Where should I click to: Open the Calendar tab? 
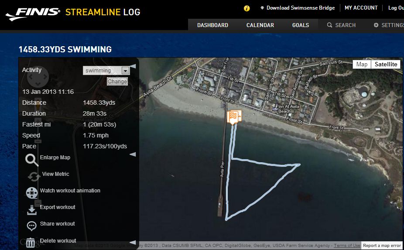(x=260, y=25)
